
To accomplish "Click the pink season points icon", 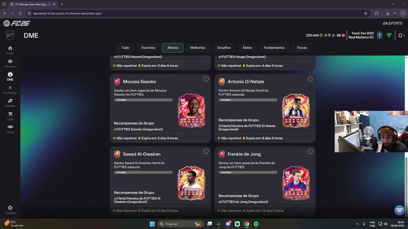I will click(343, 35).
